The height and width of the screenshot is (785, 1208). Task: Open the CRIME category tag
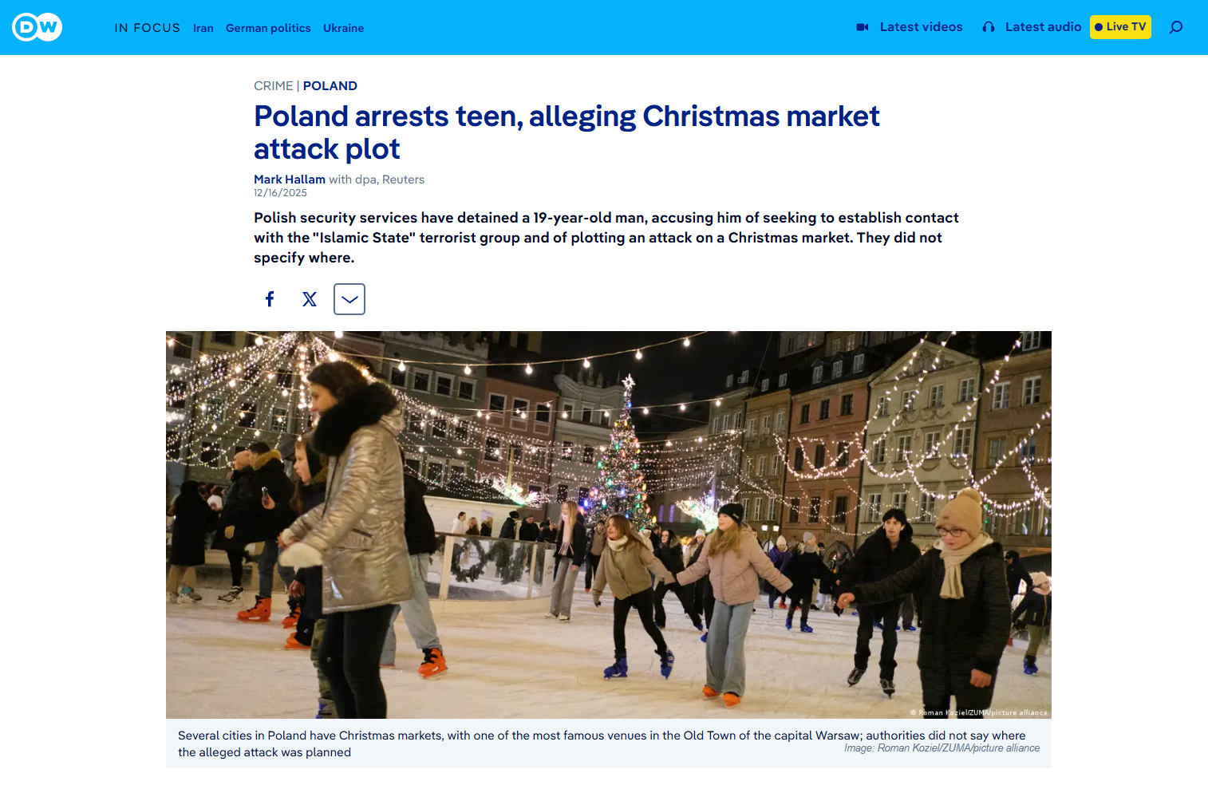coord(274,86)
